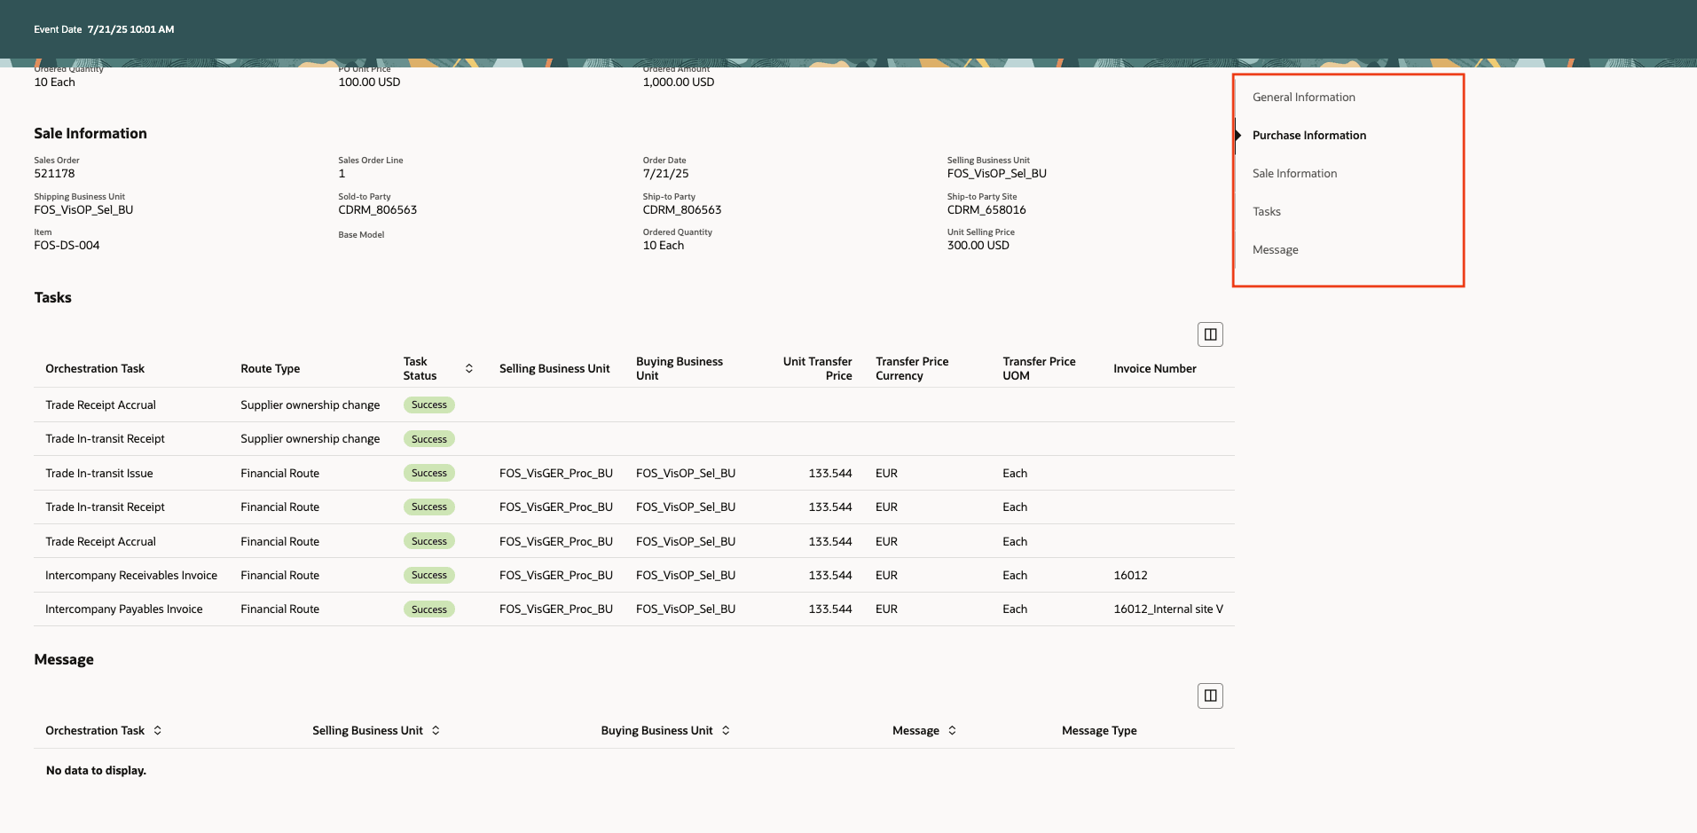Select Purchase Information in side navigation

(1309, 136)
